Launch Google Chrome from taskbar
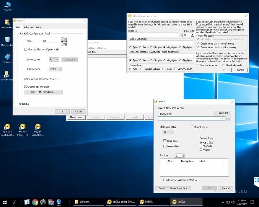 click(35, 202)
